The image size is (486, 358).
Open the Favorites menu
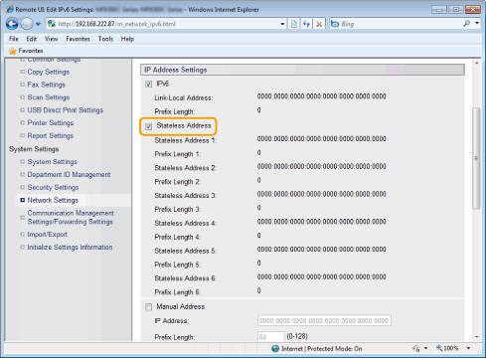78,39
